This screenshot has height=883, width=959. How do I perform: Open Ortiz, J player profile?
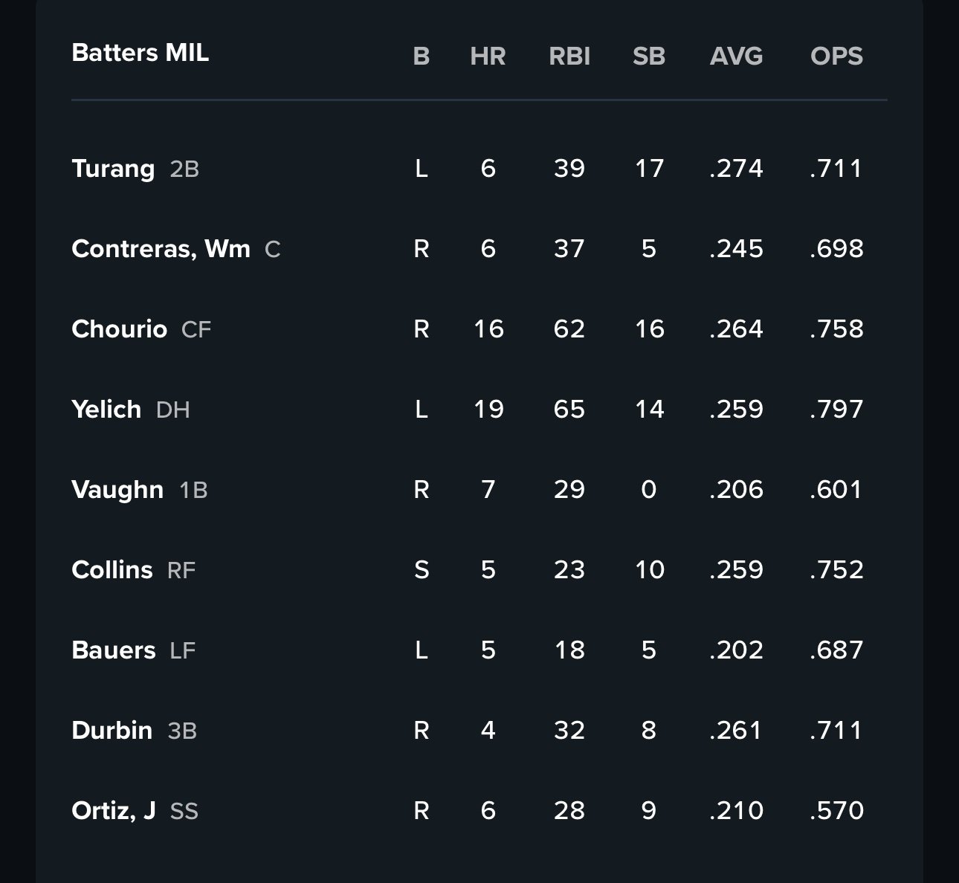114,811
